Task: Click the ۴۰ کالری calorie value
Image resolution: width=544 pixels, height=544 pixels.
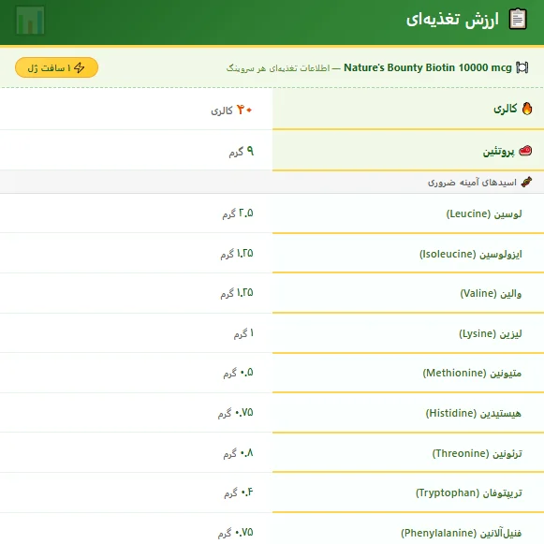Action: 231,110
